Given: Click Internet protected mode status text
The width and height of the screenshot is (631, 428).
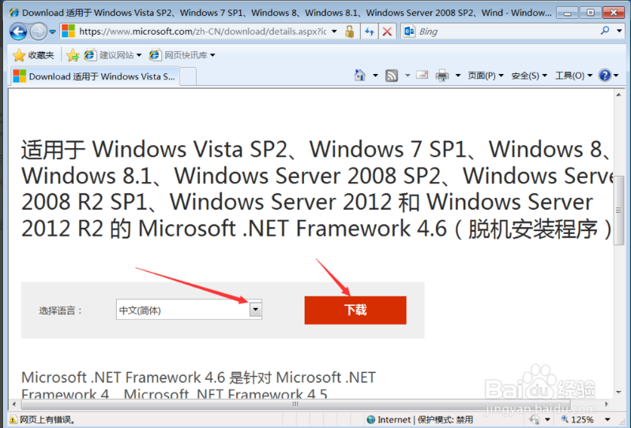Looking at the screenshot, I should [x=425, y=419].
